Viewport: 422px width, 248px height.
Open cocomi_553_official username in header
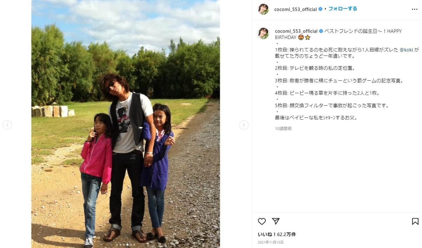295,9
